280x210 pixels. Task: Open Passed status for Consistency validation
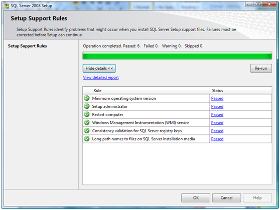(217, 131)
